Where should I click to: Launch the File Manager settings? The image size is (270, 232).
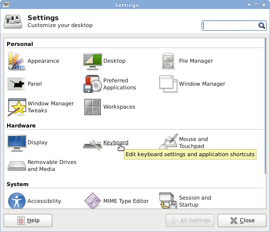168,61
